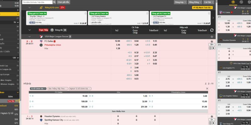Select over 0.5 odds 1.53
The image size is (251, 125).
point(155,41)
